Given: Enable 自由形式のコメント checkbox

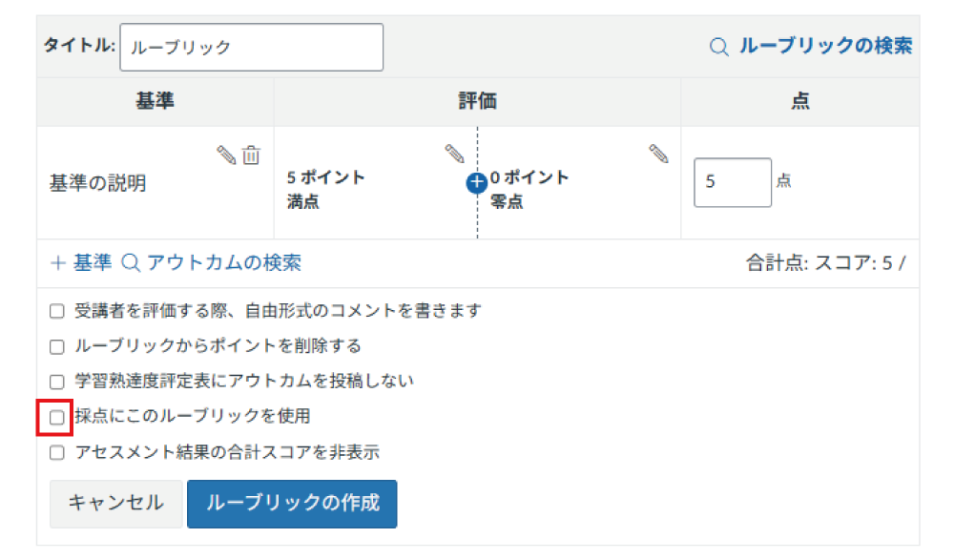Looking at the screenshot, I should (57, 311).
